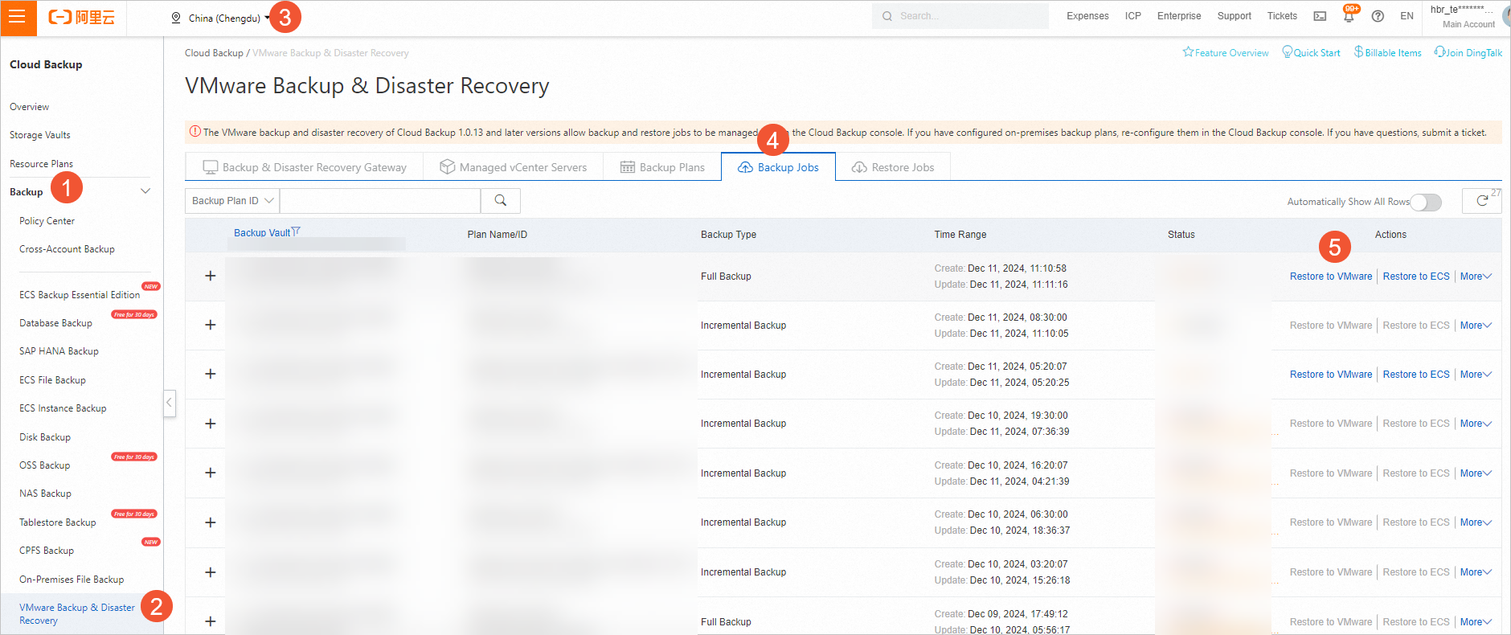The image size is (1511, 635).
Task: Select the Backup Jobs tab
Action: (778, 167)
